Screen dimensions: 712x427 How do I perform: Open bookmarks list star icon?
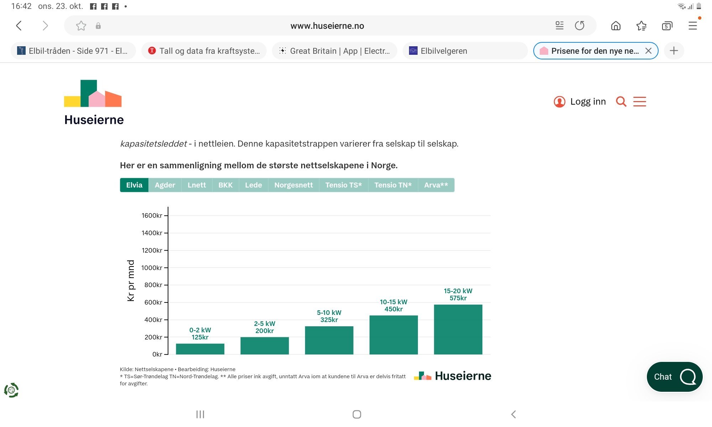click(x=642, y=26)
